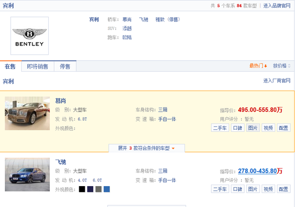Sort the list by 按价格
This screenshot has width=295, height=207.
[282, 66]
